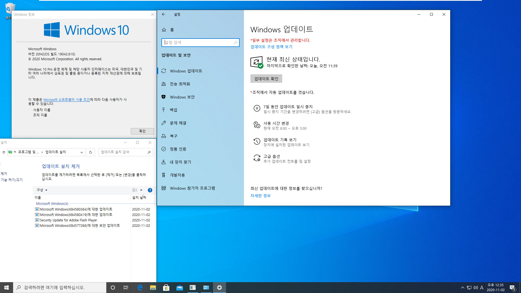Click 업데이트 설치 breadcrumb segment
521x293 pixels.
point(56,152)
